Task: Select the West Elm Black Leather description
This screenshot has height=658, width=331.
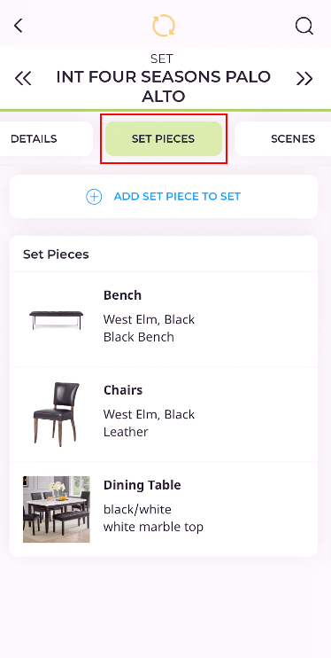Action: click(x=150, y=423)
